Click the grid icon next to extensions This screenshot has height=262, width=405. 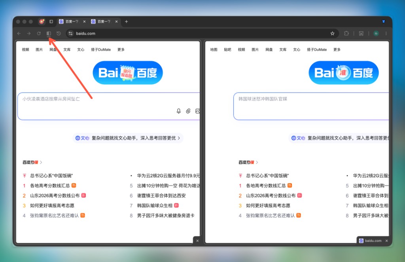(x=361, y=33)
